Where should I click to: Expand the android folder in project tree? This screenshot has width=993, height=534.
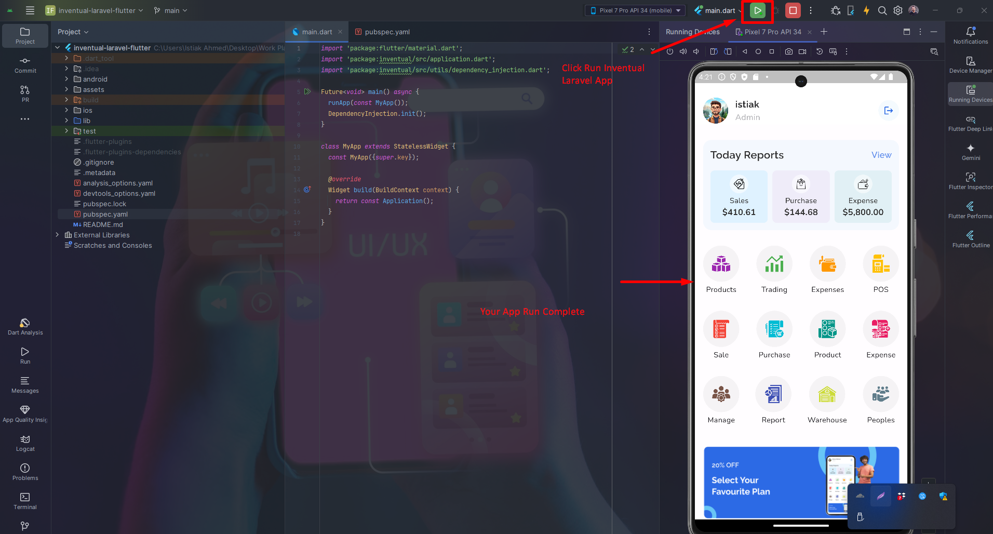(66, 79)
